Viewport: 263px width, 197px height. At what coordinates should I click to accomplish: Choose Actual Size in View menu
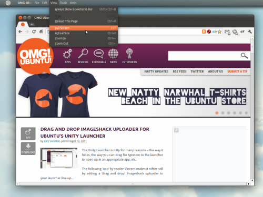coord(84,33)
